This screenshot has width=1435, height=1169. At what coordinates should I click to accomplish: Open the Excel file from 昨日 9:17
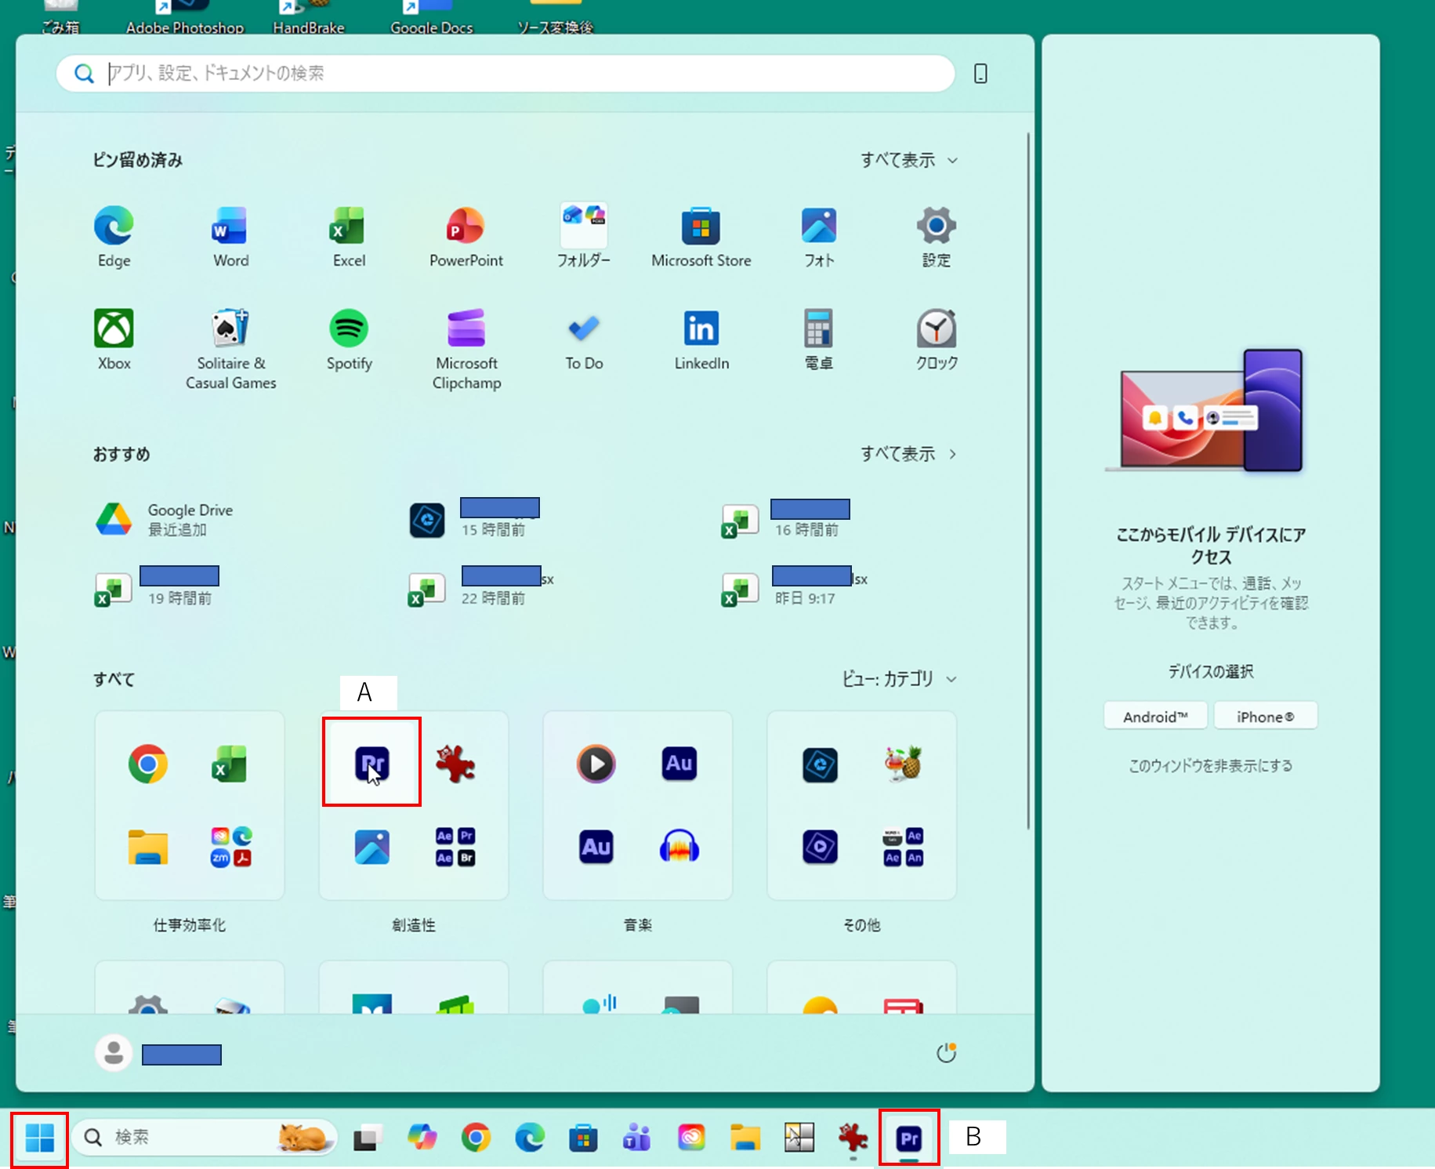[x=795, y=587]
